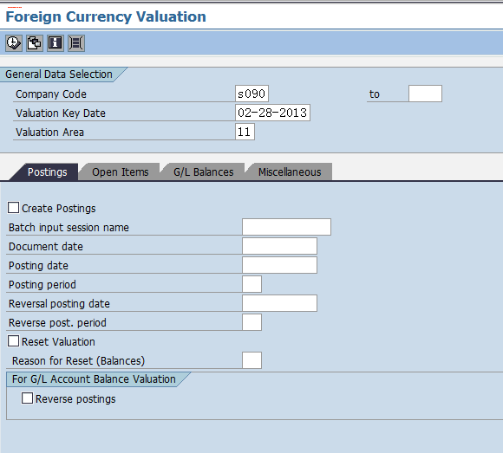Viewport: 503px width, 453px height.
Task: Switch to the Open Items tab
Action: (x=121, y=172)
